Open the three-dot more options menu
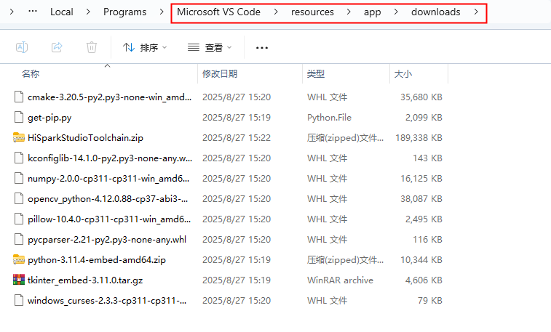Image resolution: width=551 pixels, height=332 pixels. (x=262, y=48)
